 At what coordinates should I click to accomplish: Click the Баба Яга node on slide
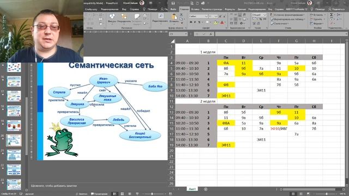(155, 86)
